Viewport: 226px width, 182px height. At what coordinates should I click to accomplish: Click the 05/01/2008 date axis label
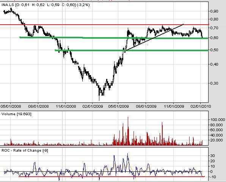[x=11, y=106]
